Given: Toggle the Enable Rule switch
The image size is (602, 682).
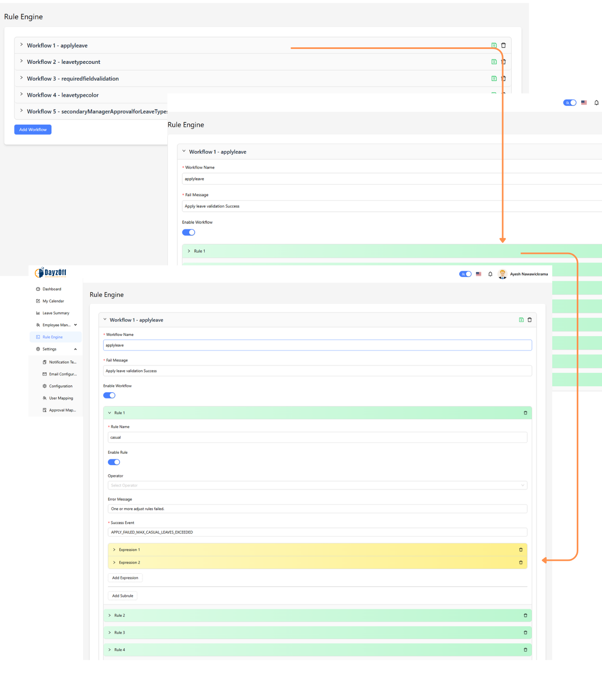Looking at the screenshot, I should click(x=114, y=462).
